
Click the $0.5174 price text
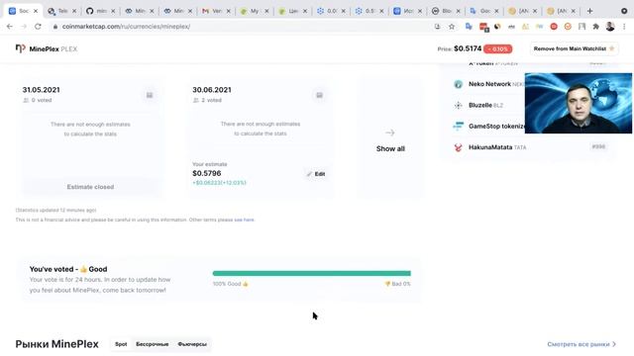coord(468,48)
